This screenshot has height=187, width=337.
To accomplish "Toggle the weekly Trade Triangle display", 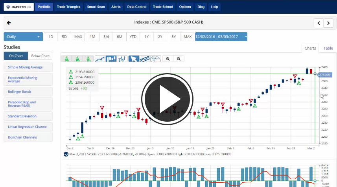I will [x=78, y=59].
